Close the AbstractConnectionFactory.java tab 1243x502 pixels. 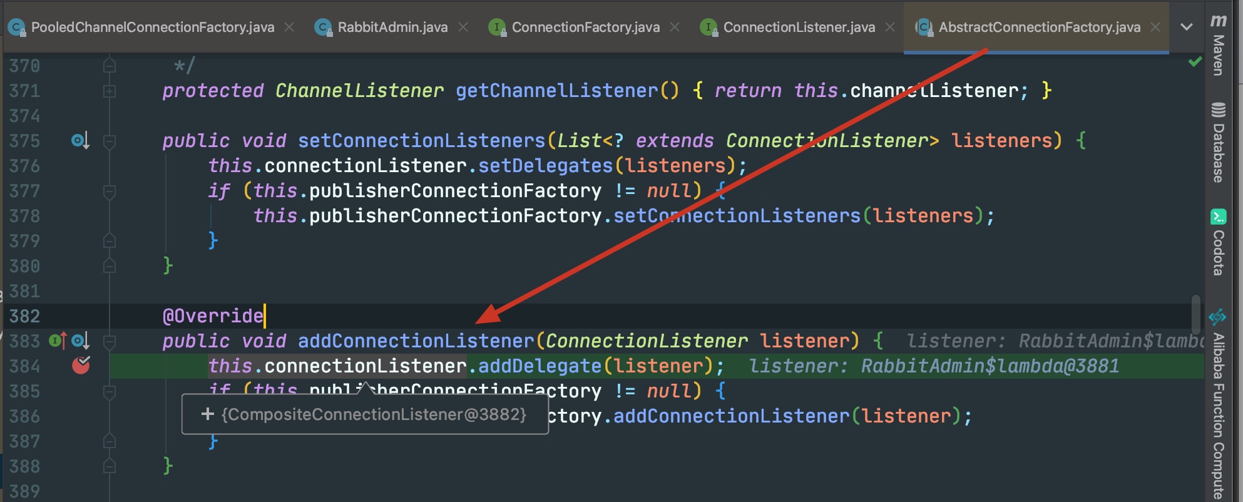1155,27
